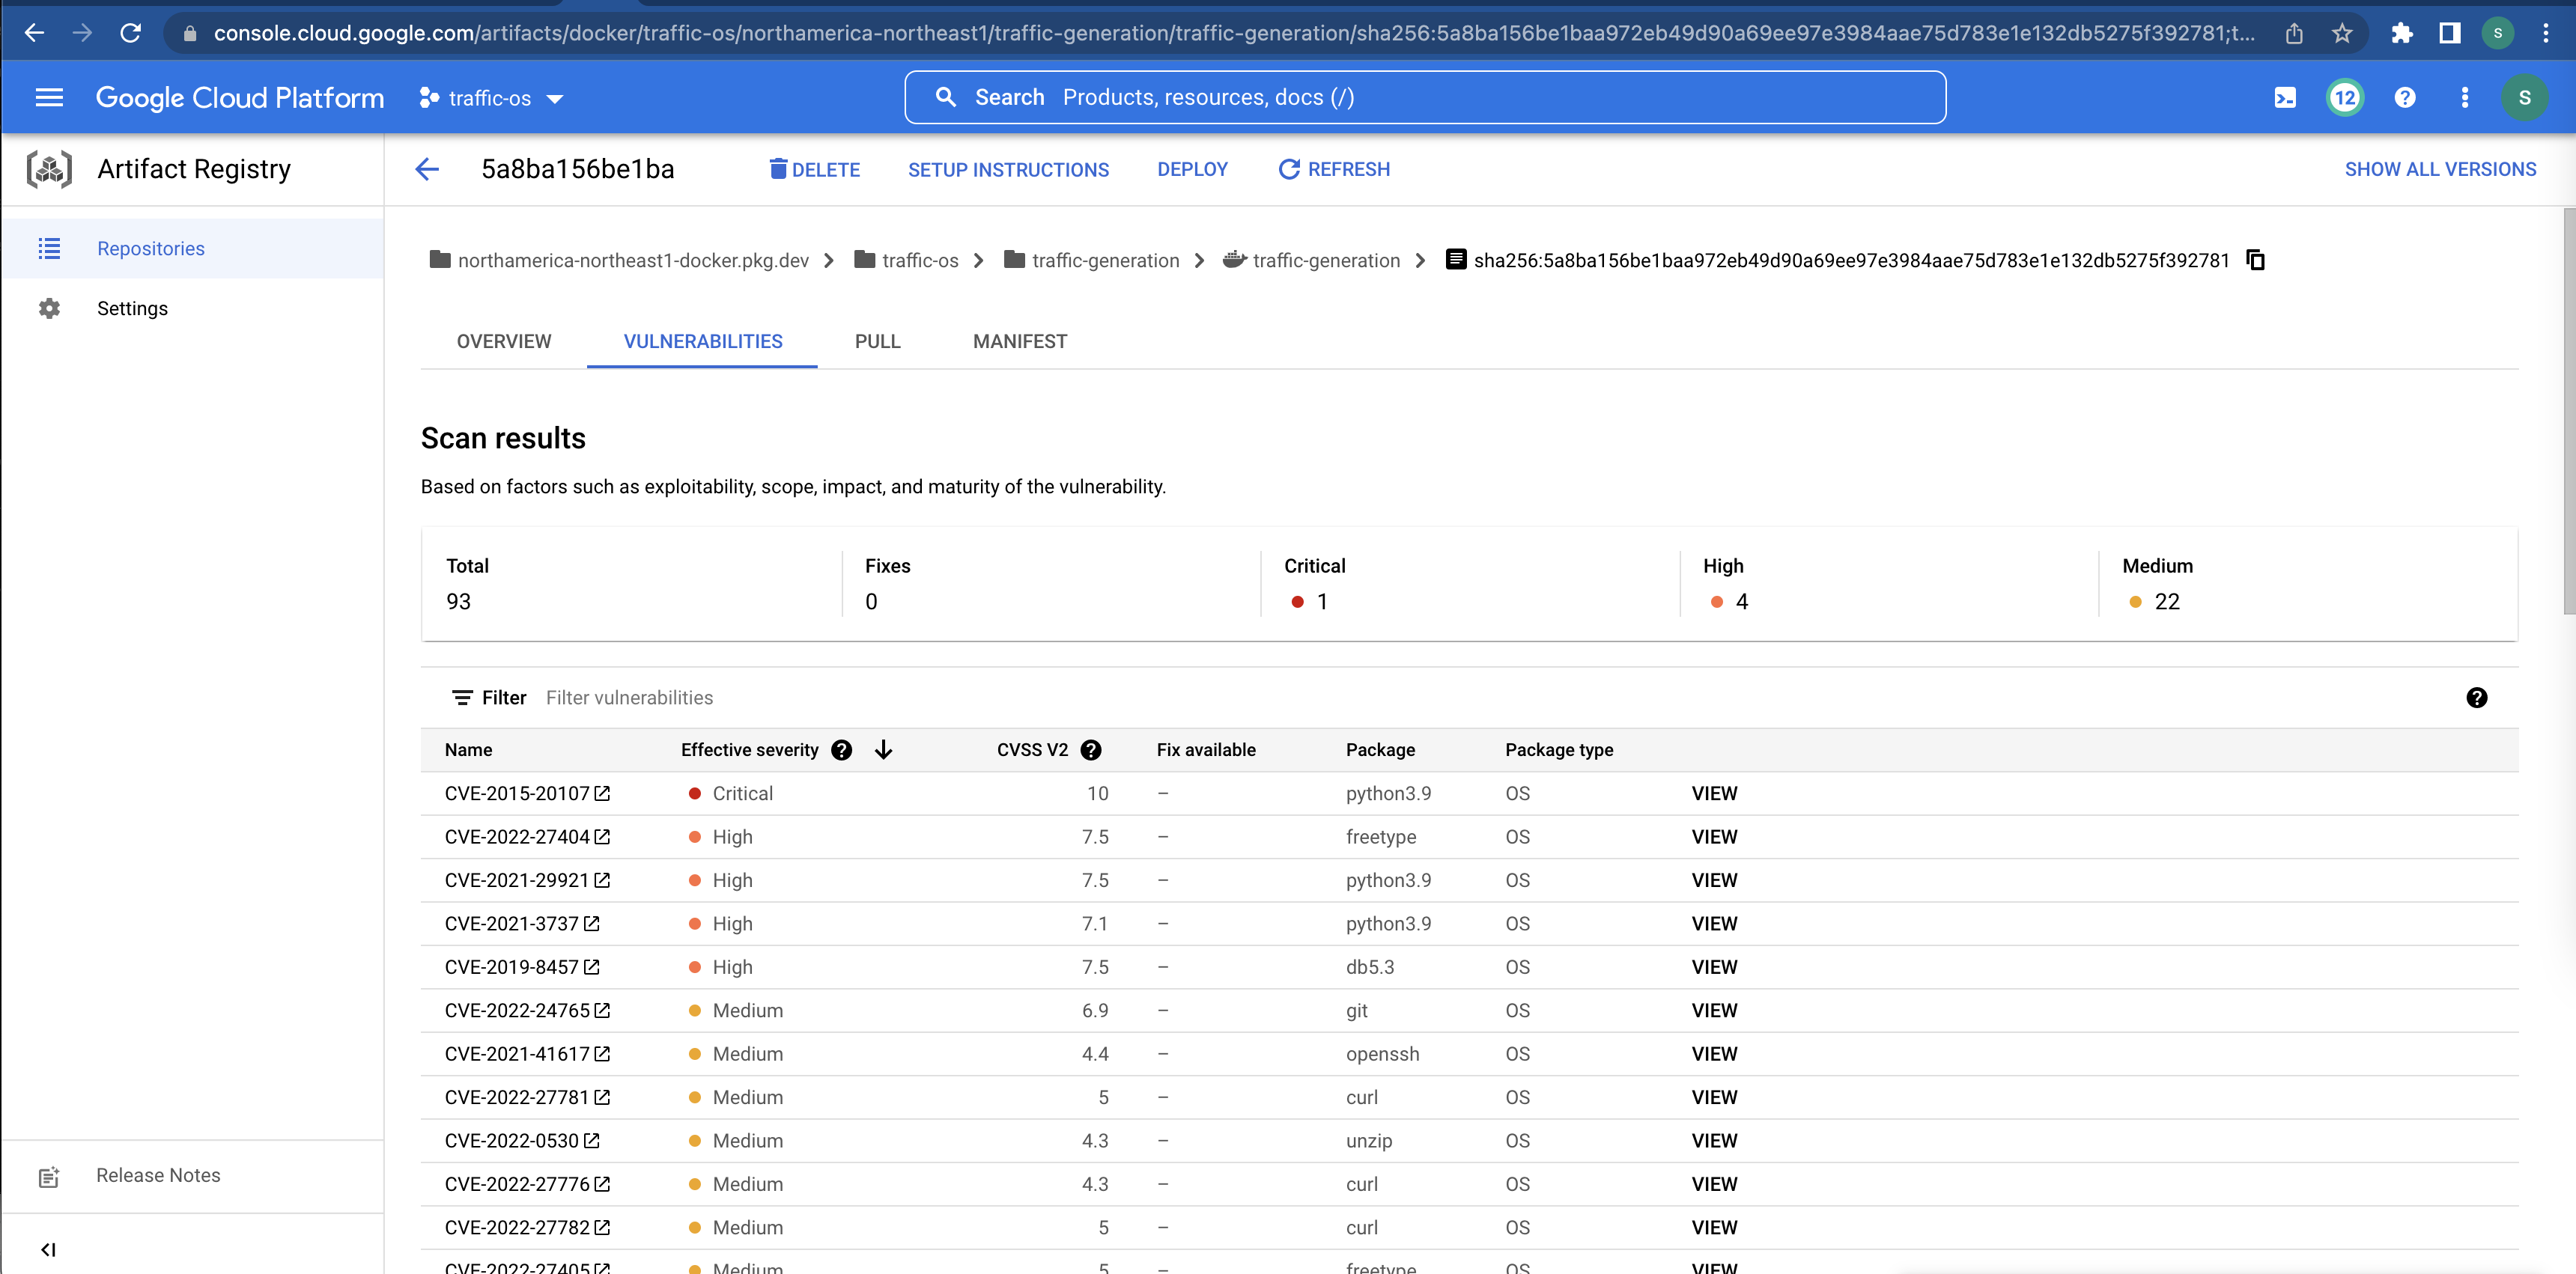The image size is (2576, 1274).
Task: Click the Effective severity help icon
Action: pyautogui.click(x=841, y=751)
